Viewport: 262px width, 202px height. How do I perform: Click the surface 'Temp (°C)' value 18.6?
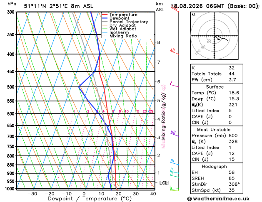[x=234, y=93]
